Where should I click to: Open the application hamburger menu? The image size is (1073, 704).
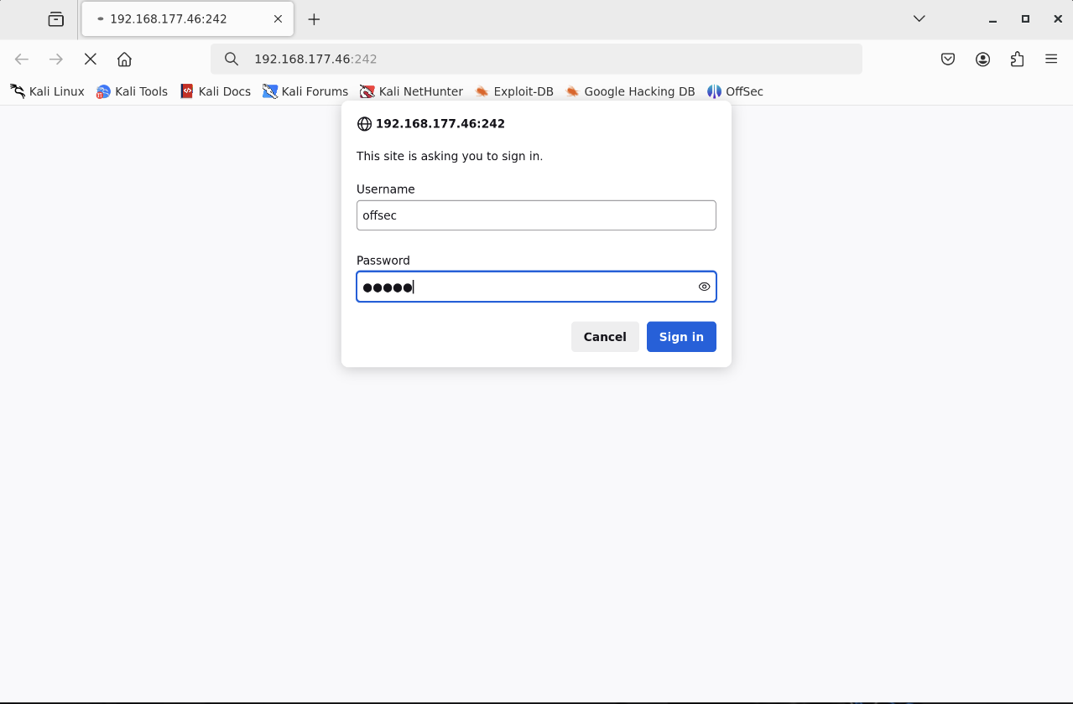1051,59
